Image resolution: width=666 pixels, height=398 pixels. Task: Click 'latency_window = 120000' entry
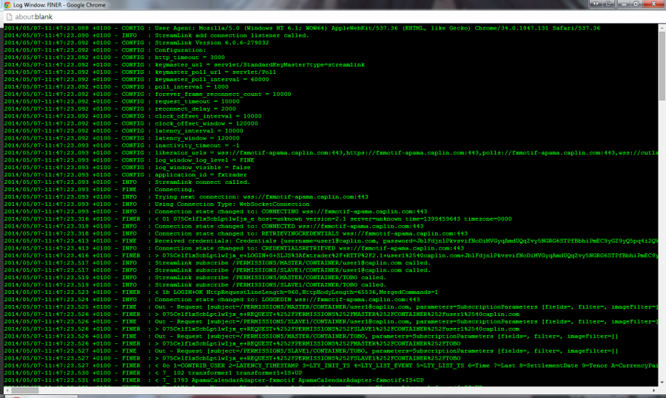(x=121, y=138)
